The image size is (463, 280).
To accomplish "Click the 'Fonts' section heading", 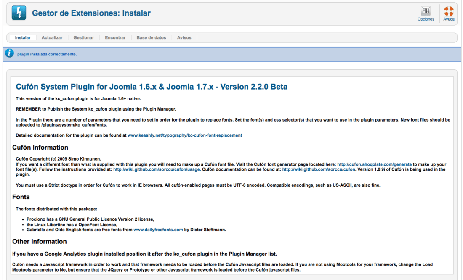I will (21, 197).
